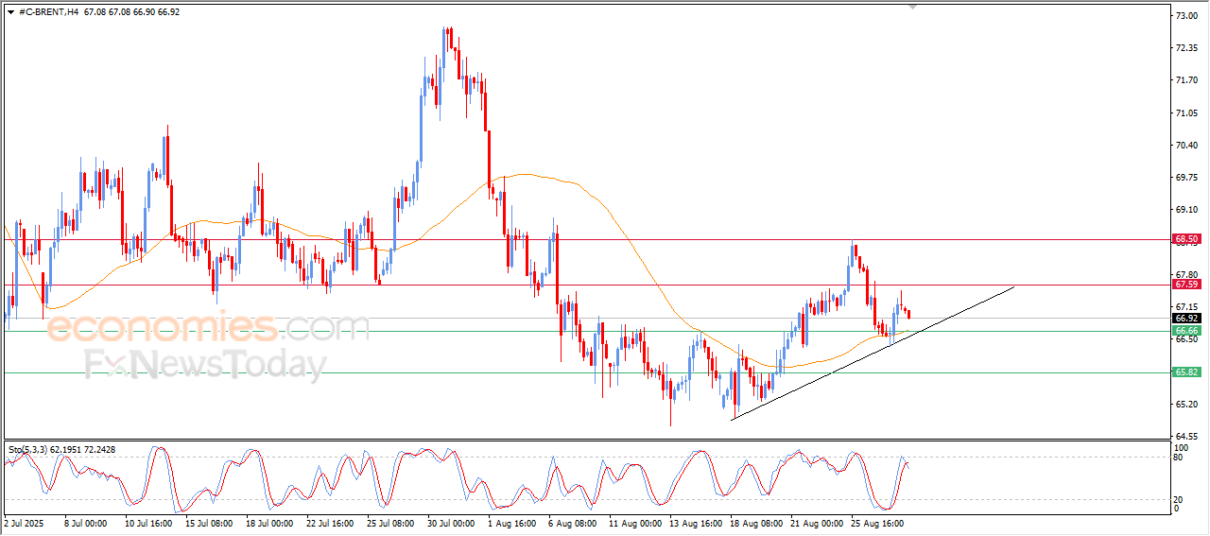
Task: Click the 65.20 value on price axis
Action: coord(1186,404)
